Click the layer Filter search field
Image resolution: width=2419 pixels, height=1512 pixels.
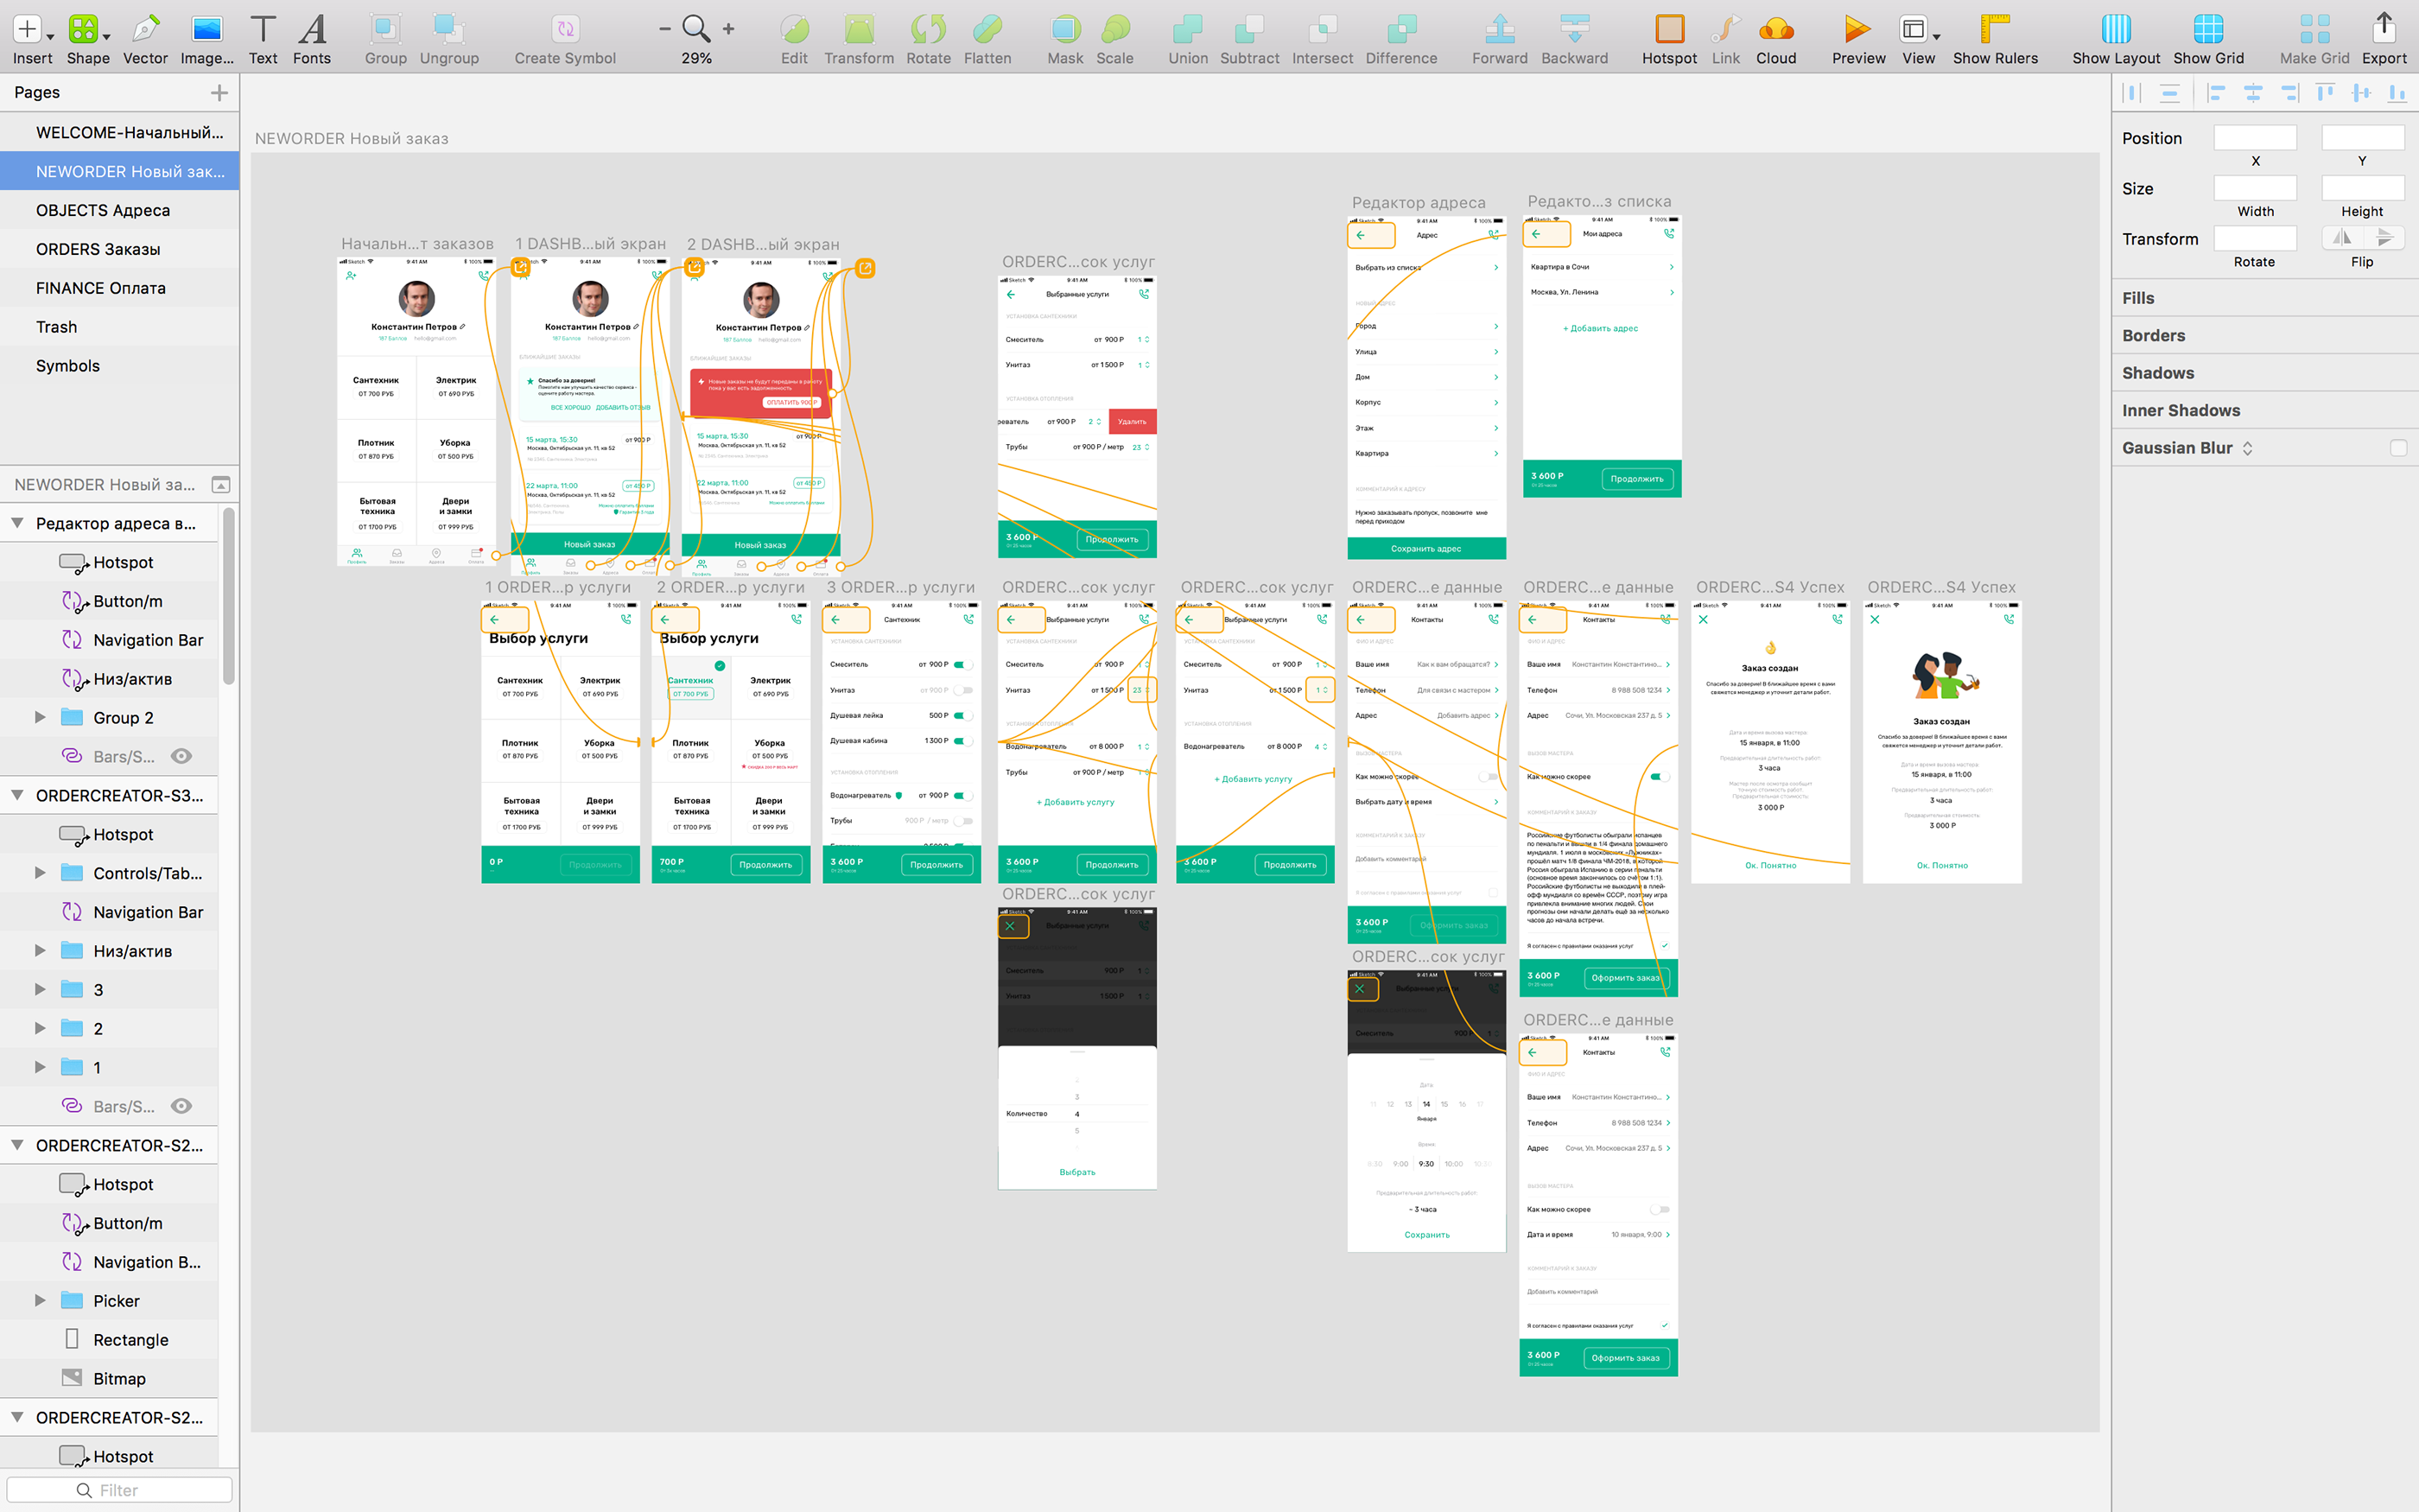(120, 1489)
